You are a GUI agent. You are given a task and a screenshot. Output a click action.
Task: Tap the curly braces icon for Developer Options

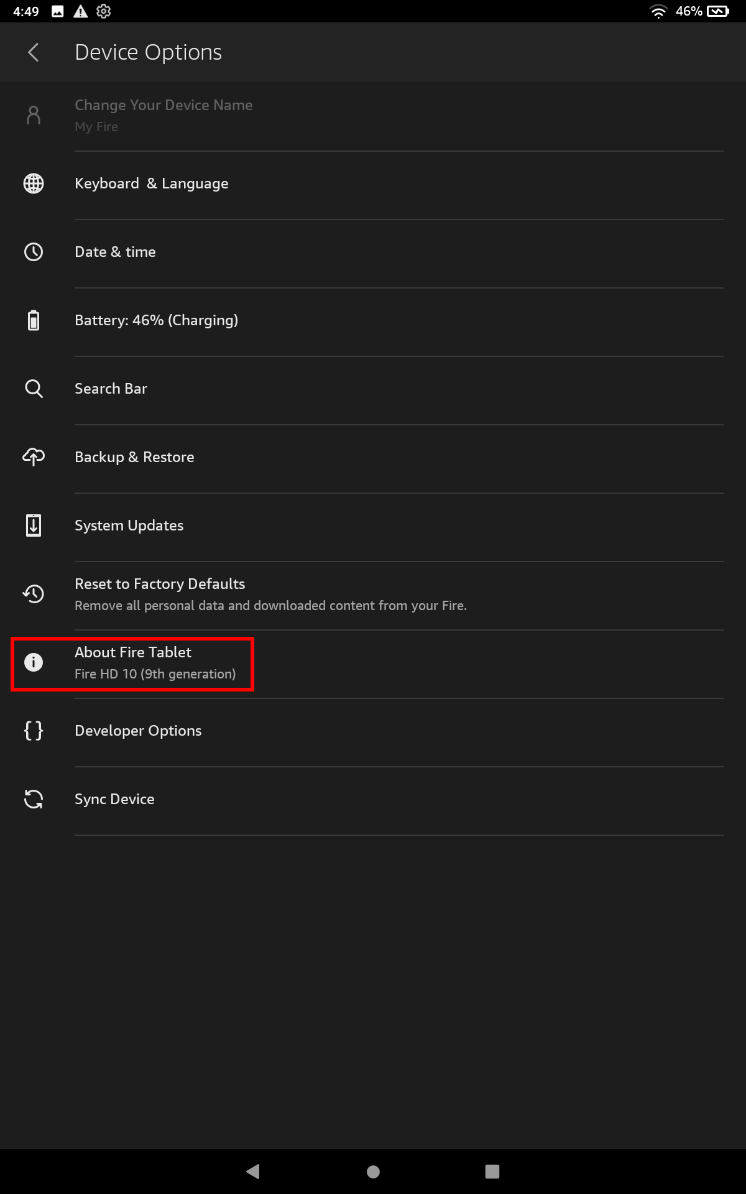34,731
